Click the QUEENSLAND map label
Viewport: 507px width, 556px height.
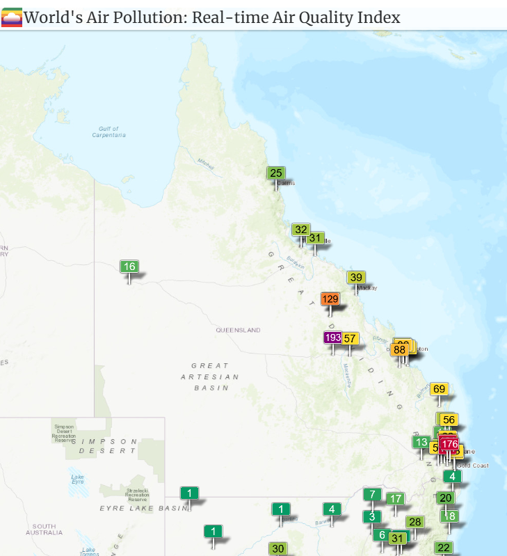(238, 330)
